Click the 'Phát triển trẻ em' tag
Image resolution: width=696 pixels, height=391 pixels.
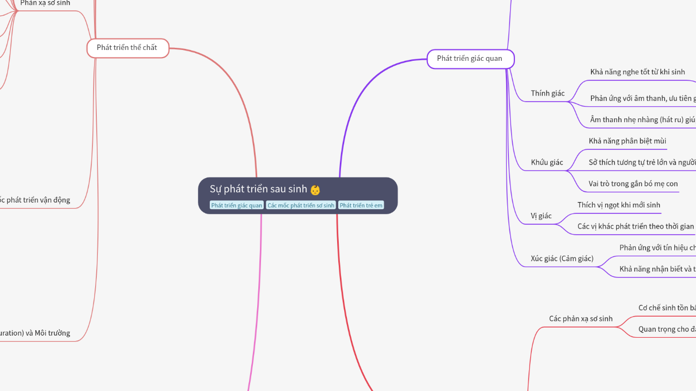point(361,205)
